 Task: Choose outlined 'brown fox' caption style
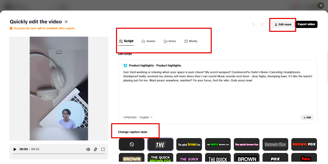(x=275, y=144)
